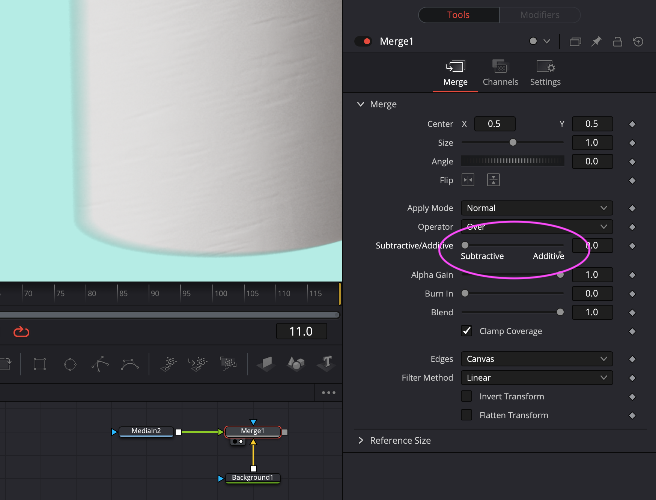Click the Angle thumbwheel control
The image size is (656, 500).
click(513, 161)
